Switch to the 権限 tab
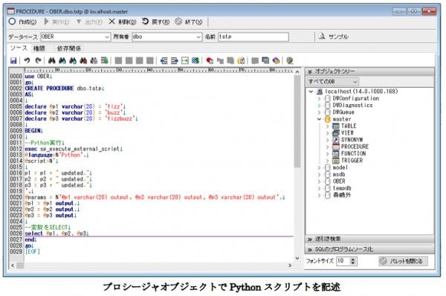Image resolution: width=446 pixels, height=296 pixels. [39, 48]
